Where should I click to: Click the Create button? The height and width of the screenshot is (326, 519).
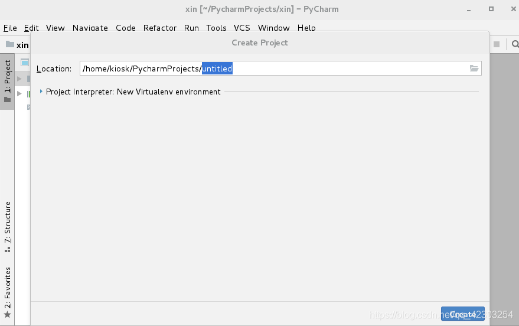coord(462,314)
